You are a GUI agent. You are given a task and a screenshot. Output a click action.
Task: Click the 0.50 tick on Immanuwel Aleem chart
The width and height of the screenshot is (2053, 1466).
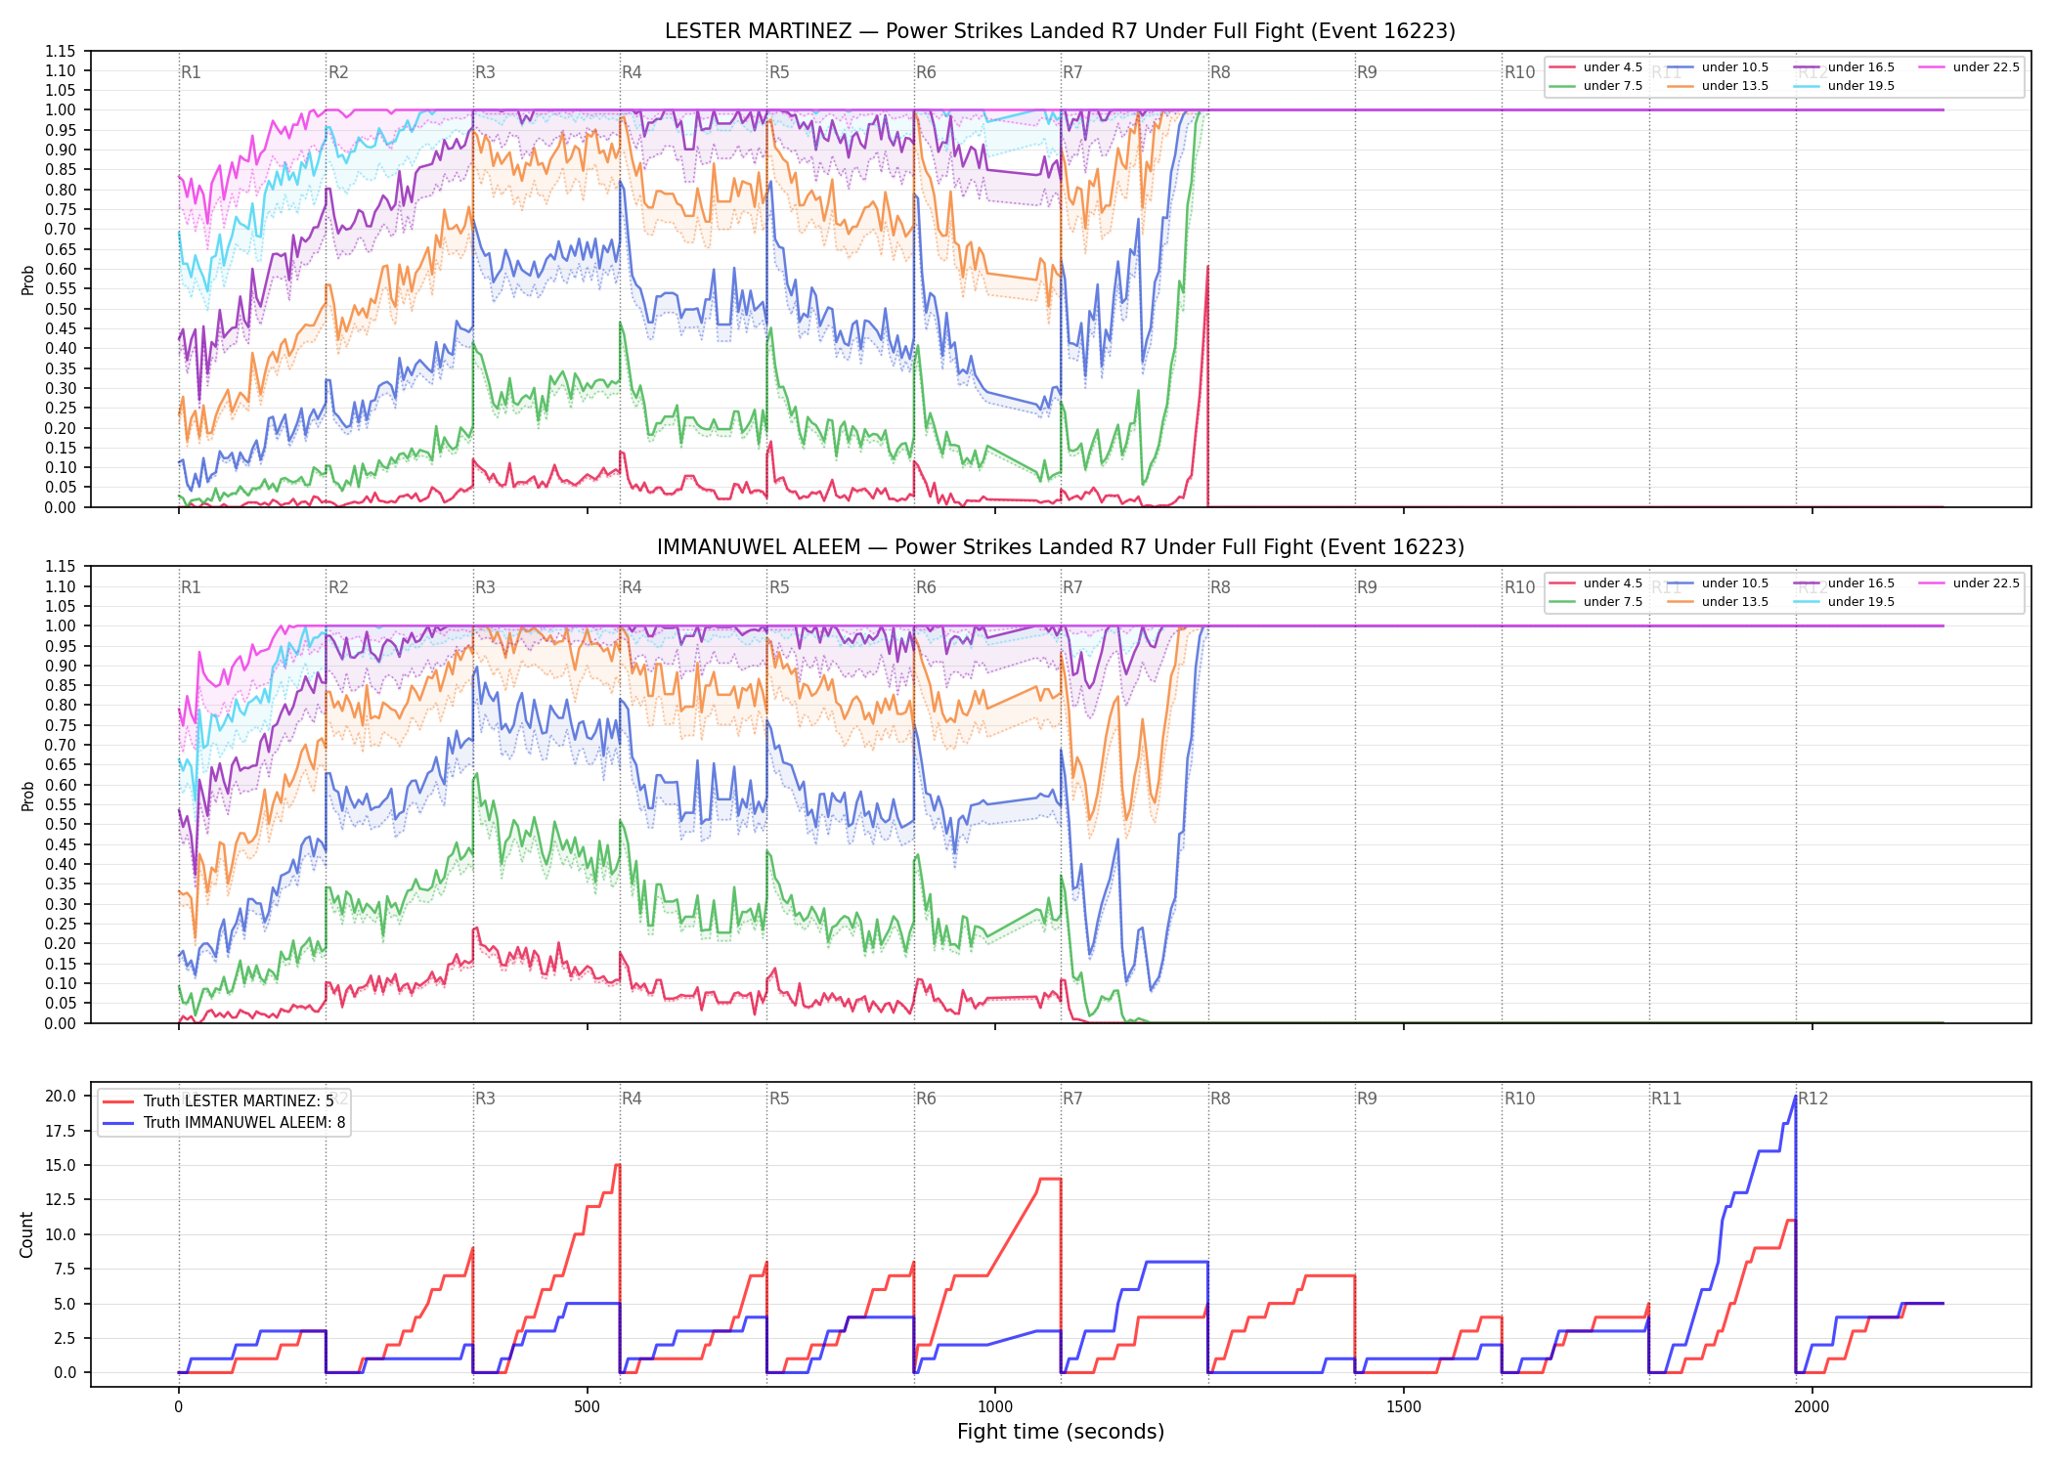[61, 824]
